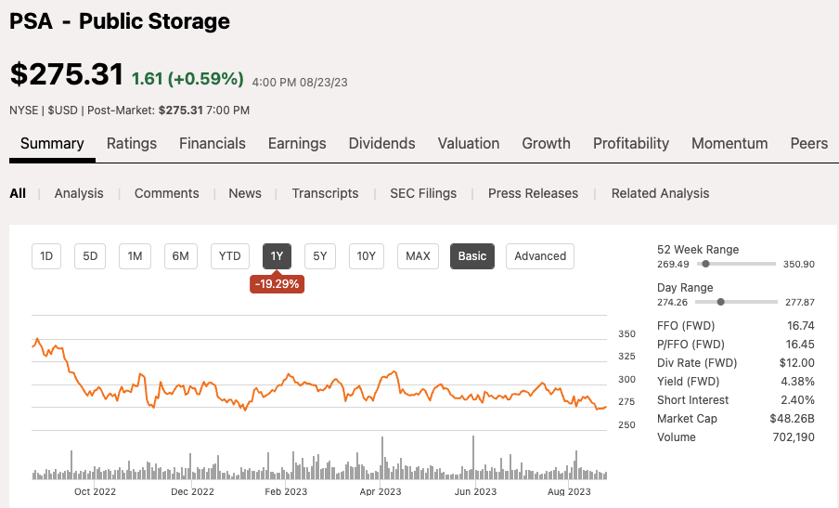
Task: Switch to Advanced chart mode
Action: 540,256
